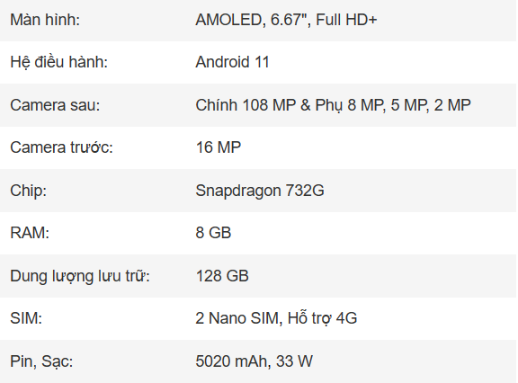
Task: Click the 'SIM:' label
Action: pos(26,318)
